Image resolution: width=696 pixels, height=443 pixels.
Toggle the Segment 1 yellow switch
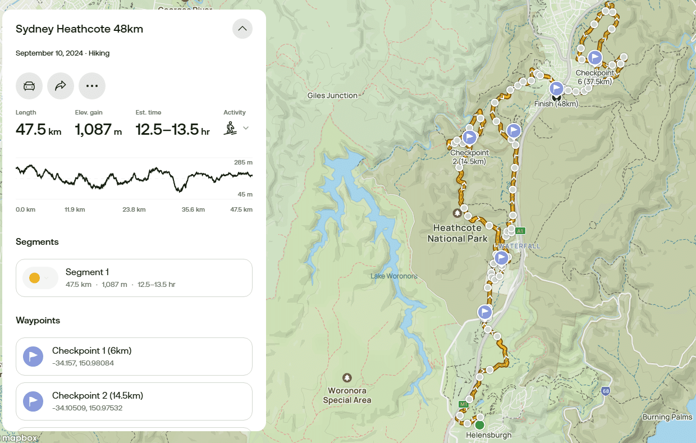point(40,278)
